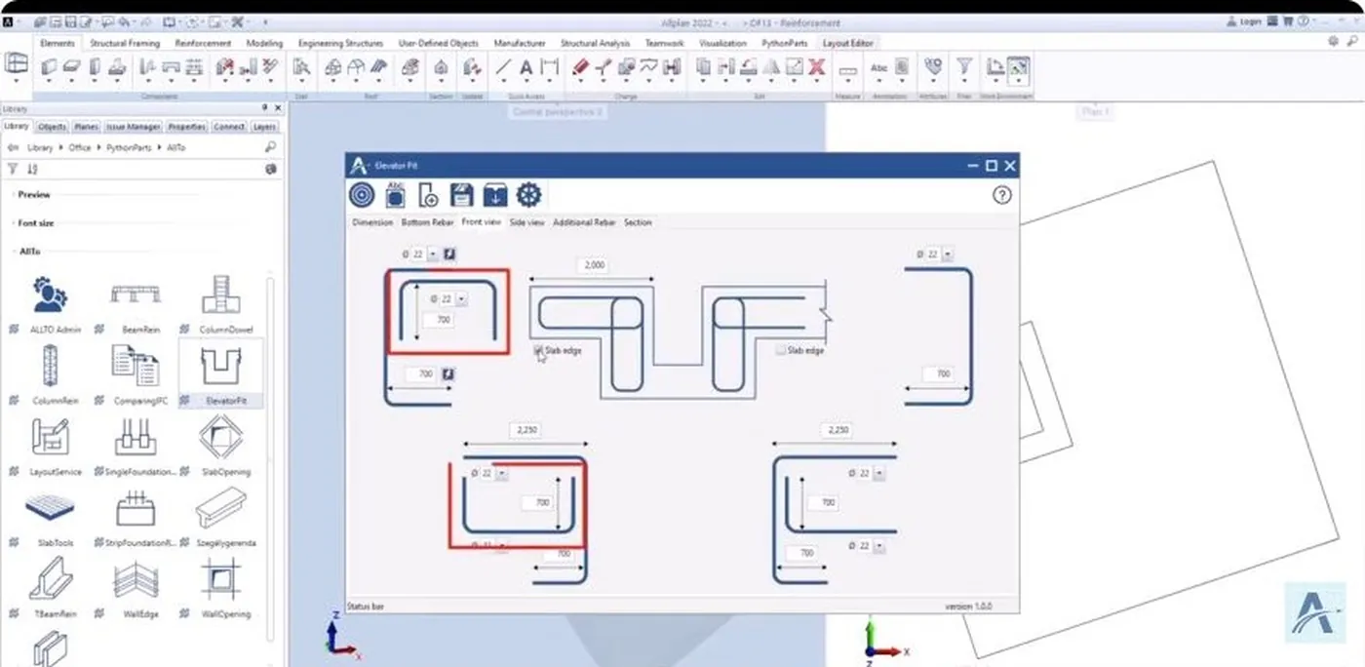
Task: Toggle lock button beside top-left 700 field
Action: click(449, 373)
